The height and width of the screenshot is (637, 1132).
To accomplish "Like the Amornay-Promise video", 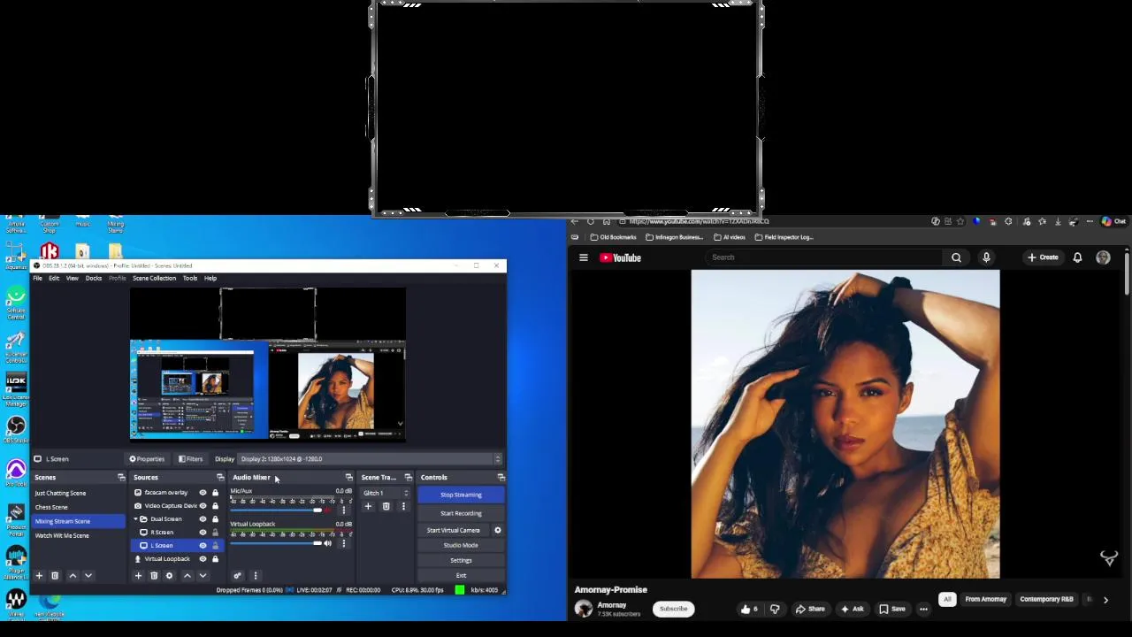I will pos(749,609).
